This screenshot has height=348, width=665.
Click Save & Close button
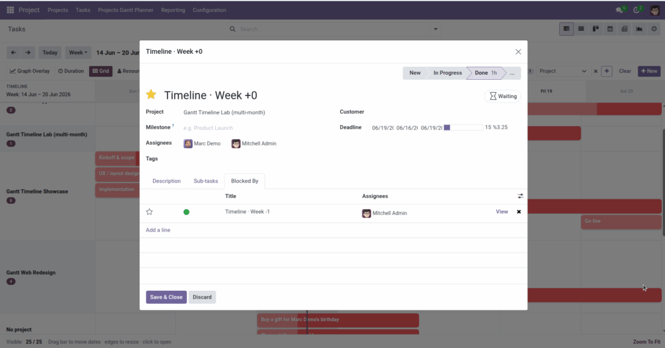(x=166, y=297)
